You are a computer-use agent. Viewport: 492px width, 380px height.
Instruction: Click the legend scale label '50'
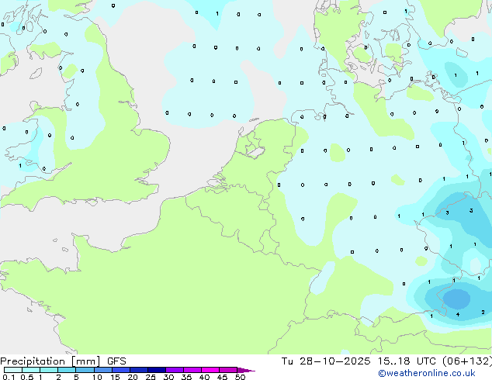click(240, 377)
